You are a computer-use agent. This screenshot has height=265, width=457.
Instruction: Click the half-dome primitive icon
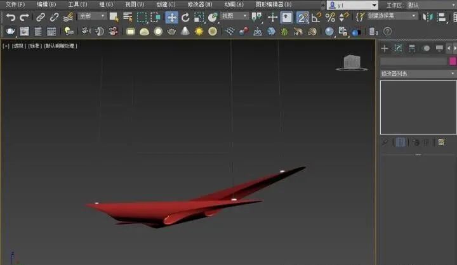click(144, 32)
